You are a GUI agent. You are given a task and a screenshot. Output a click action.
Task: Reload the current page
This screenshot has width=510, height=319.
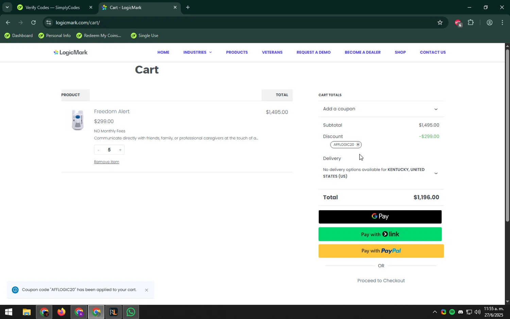click(x=33, y=23)
